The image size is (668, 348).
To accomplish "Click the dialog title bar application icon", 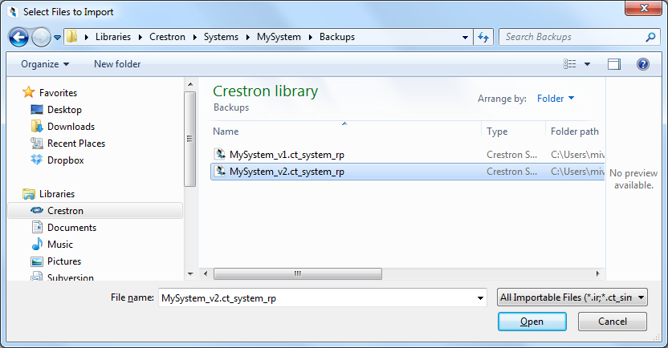I will 13,12.
